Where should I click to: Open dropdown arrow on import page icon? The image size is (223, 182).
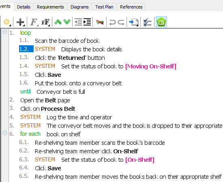click(x=137, y=25)
